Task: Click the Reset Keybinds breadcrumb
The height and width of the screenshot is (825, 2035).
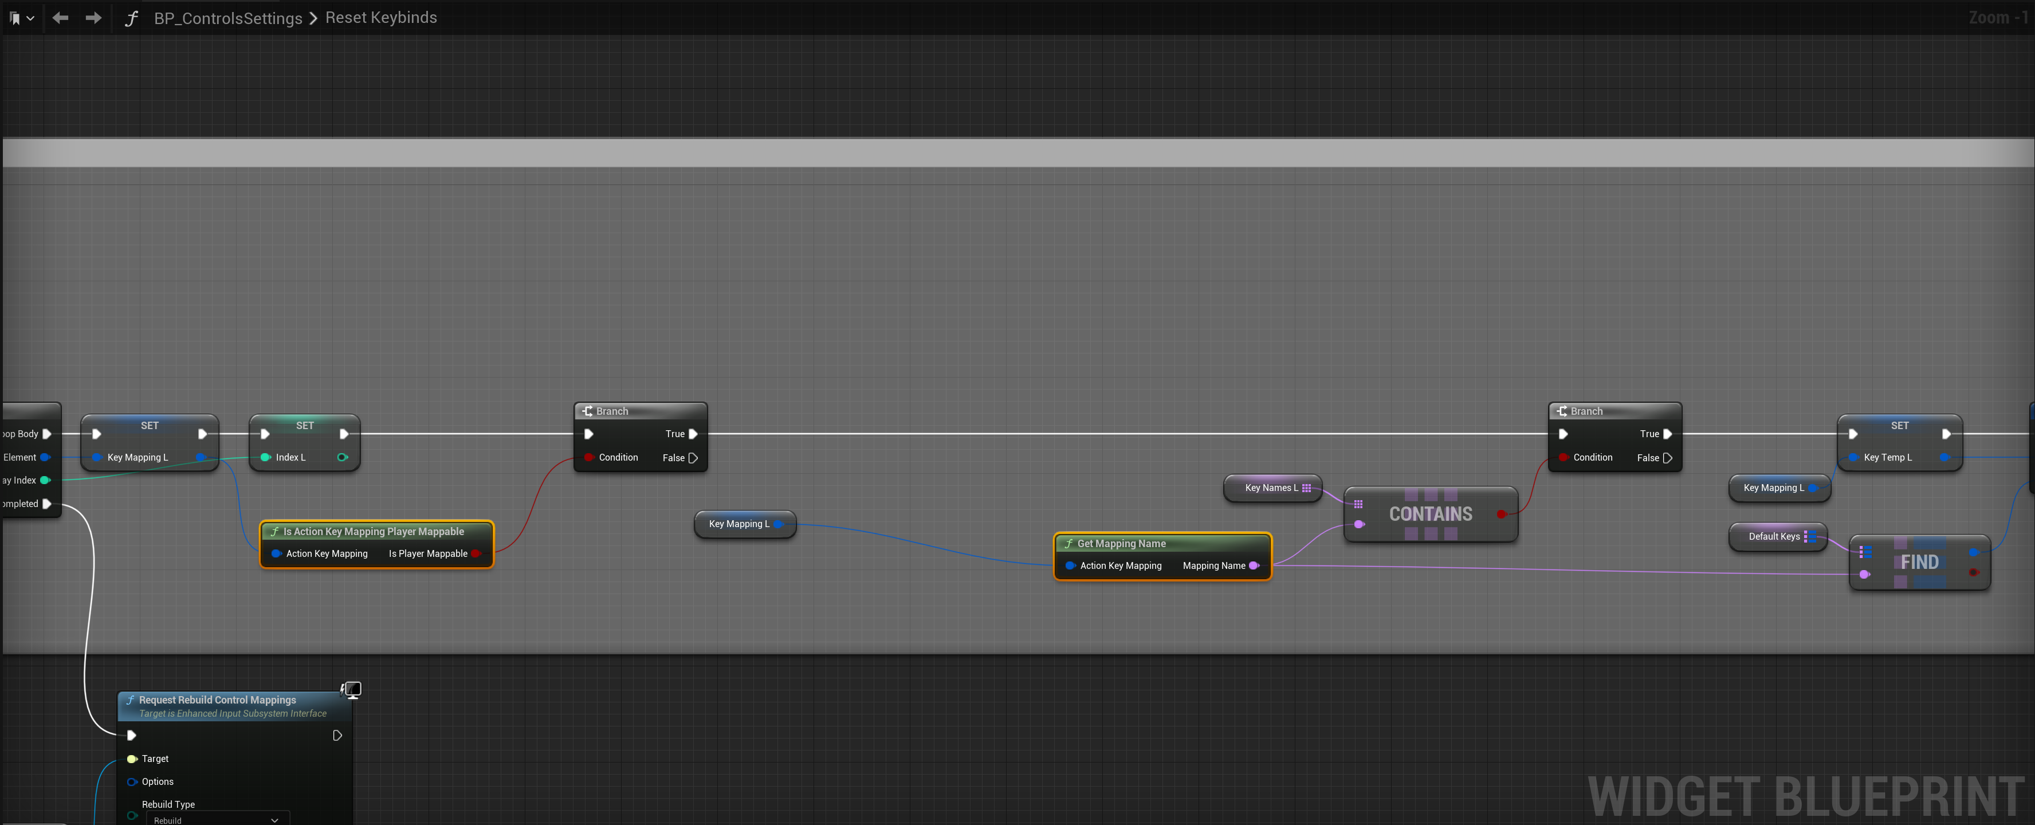Action: click(x=381, y=17)
